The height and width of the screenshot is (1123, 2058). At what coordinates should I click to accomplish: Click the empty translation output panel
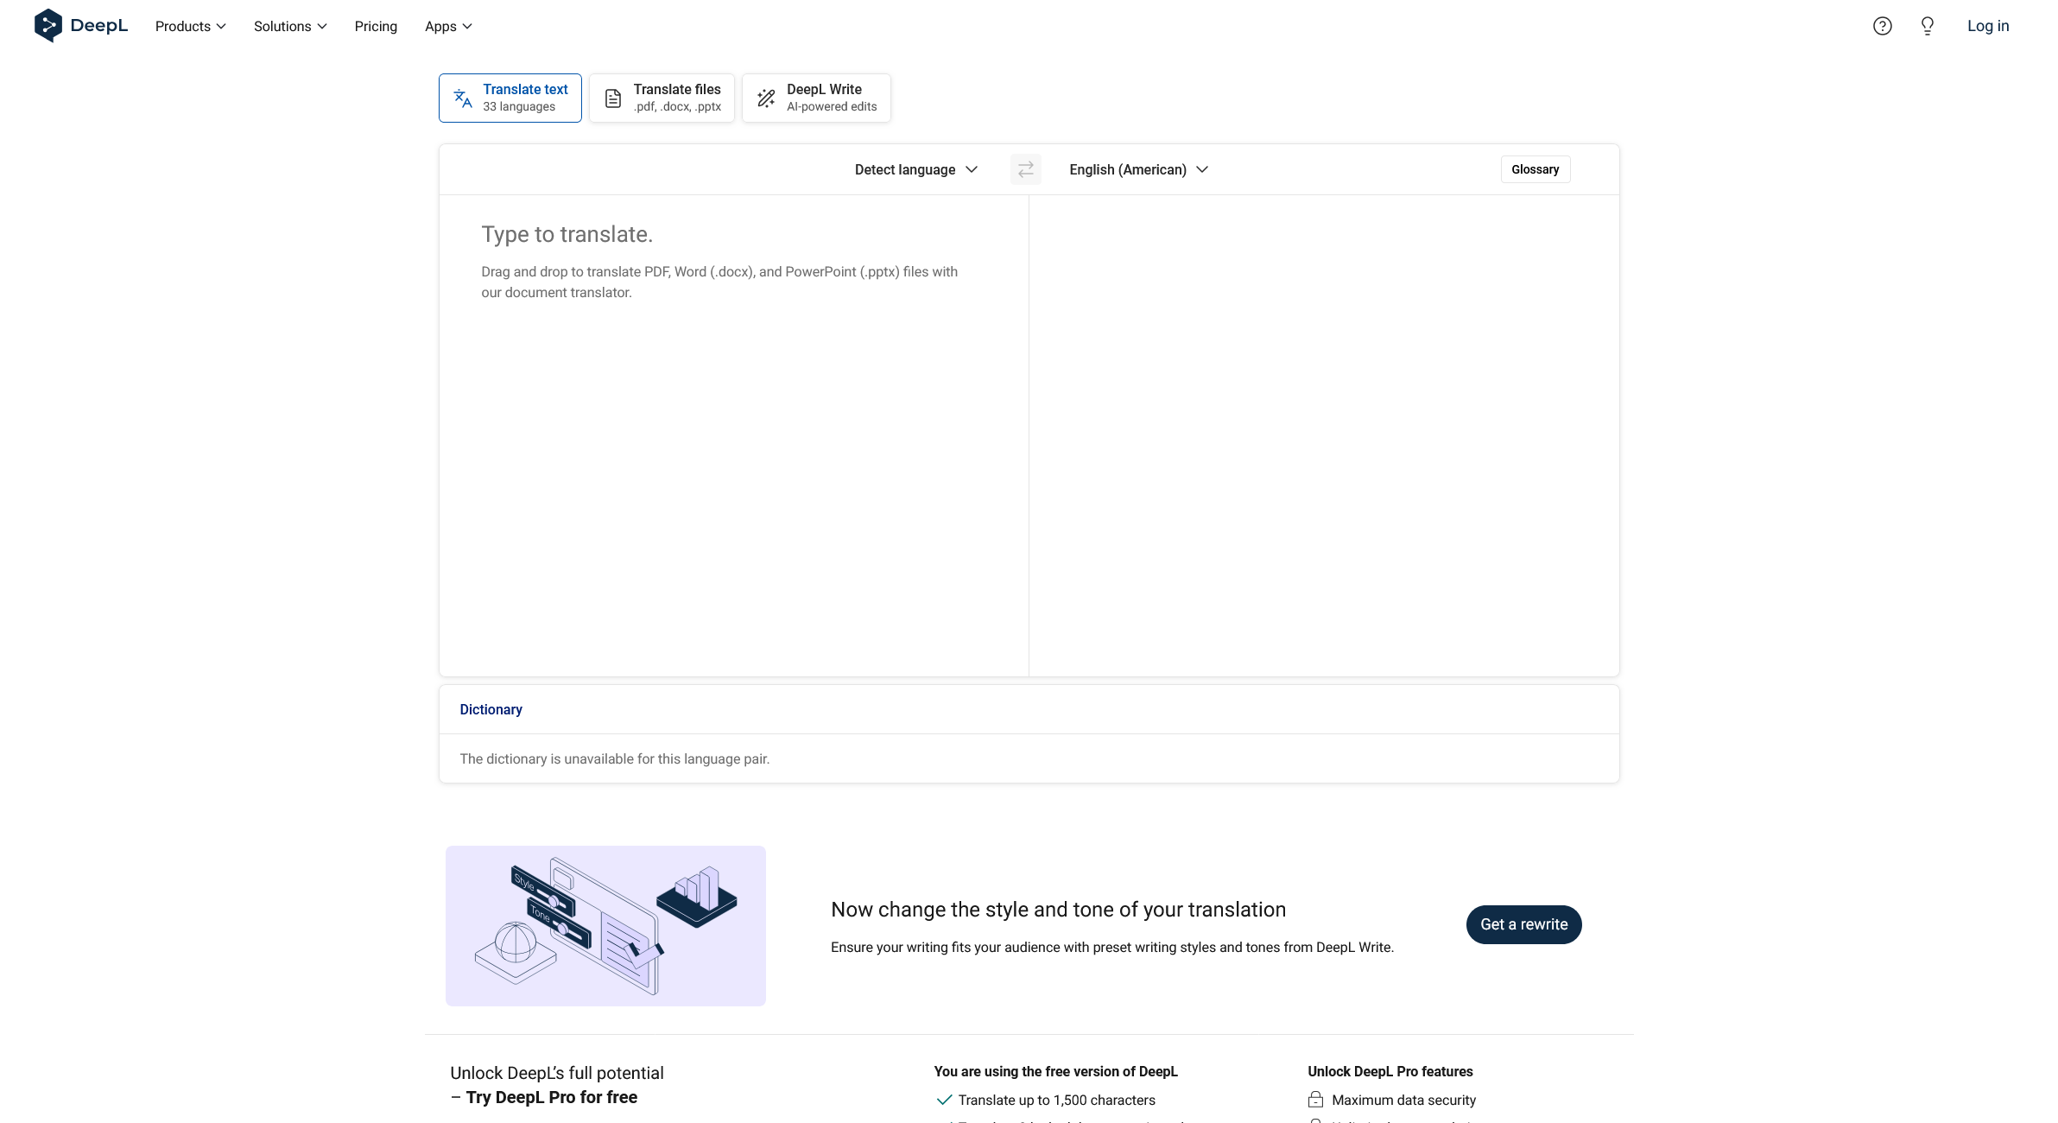[1324, 435]
